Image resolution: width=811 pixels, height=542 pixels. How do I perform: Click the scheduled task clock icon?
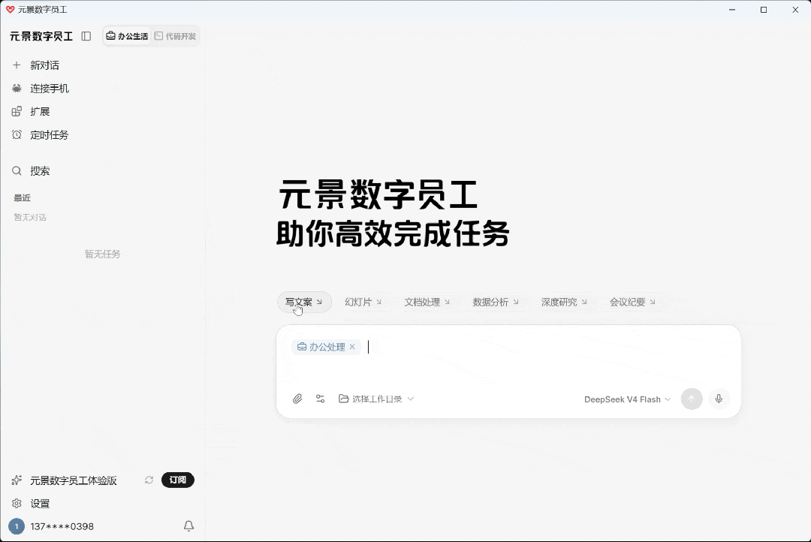click(x=17, y=135)
